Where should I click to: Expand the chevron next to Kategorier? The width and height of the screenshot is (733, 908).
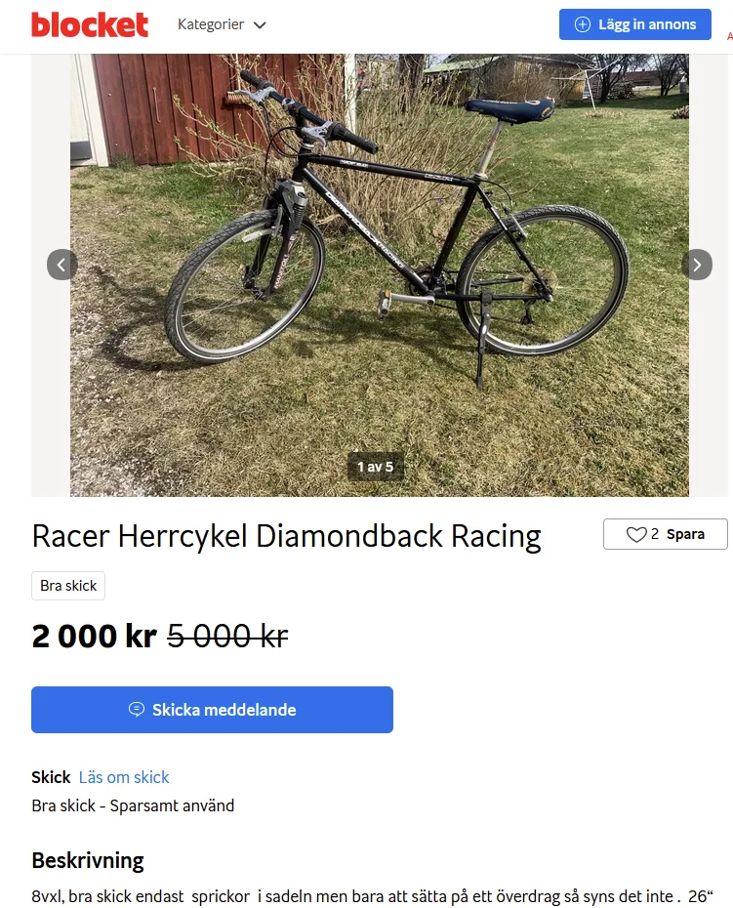point(260,25)
